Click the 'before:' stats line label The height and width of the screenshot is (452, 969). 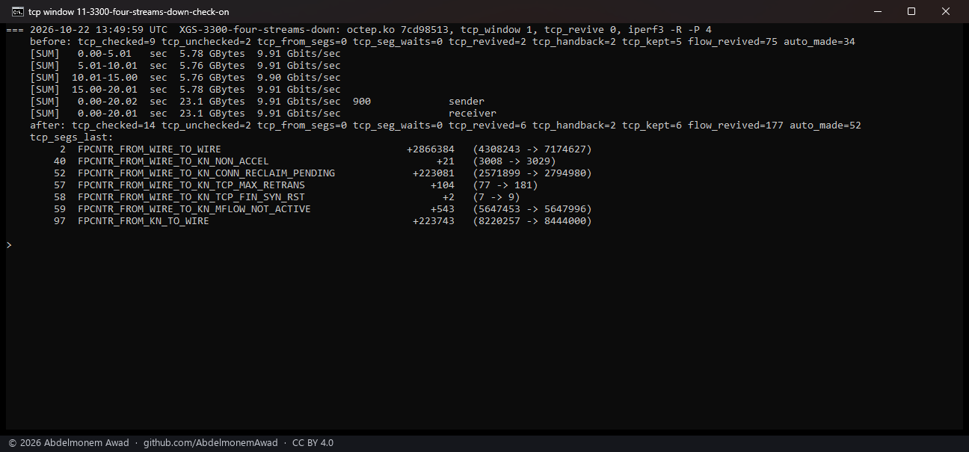click(x=51, y=42)
